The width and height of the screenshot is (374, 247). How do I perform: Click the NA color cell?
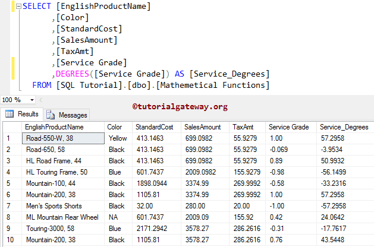(118, 217)
